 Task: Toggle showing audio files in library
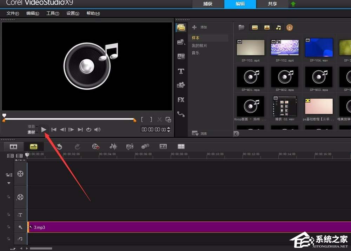coord(278,27)
